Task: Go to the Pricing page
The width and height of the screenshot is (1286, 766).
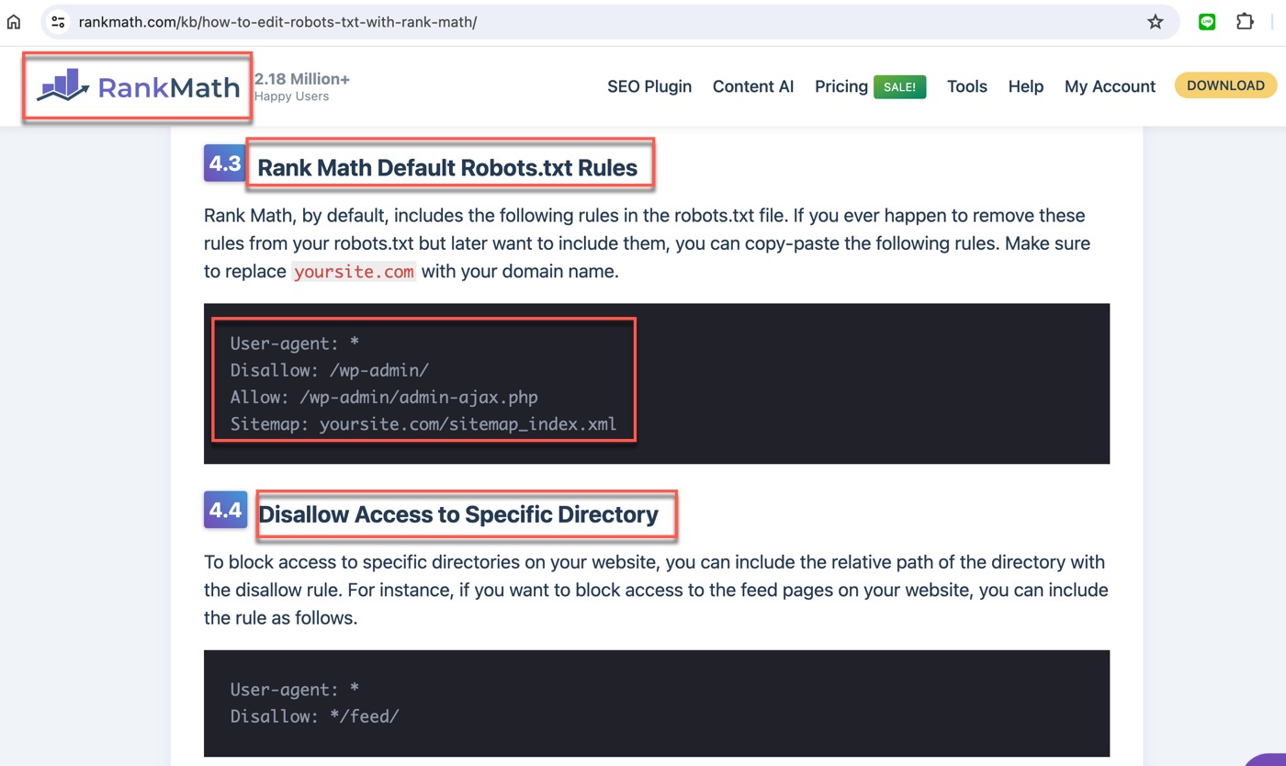Action: tap(841, 86)
